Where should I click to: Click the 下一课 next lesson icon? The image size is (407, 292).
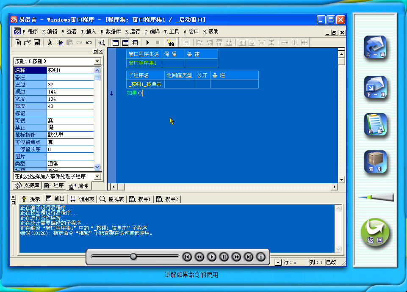click(375, 88)
